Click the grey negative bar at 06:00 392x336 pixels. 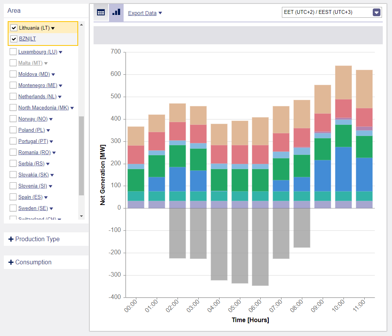click(260, 247)
